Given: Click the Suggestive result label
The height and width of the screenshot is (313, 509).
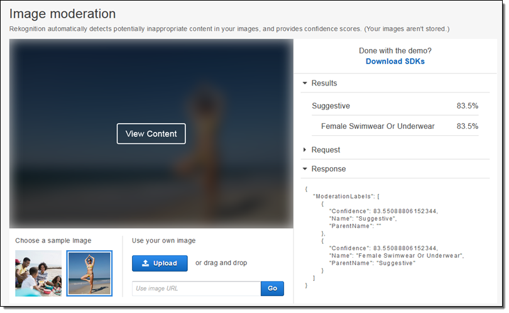Looking at the screenshot, I should pyautogui.click(x=331, y=106).
